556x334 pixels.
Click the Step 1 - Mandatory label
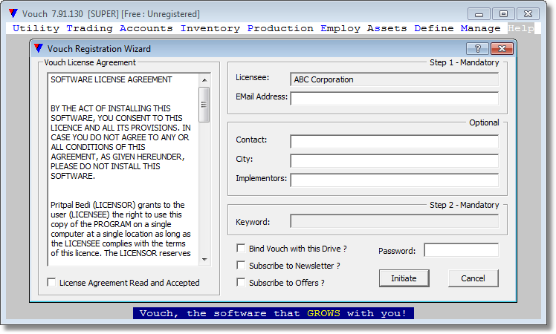(x=464, y=62)
